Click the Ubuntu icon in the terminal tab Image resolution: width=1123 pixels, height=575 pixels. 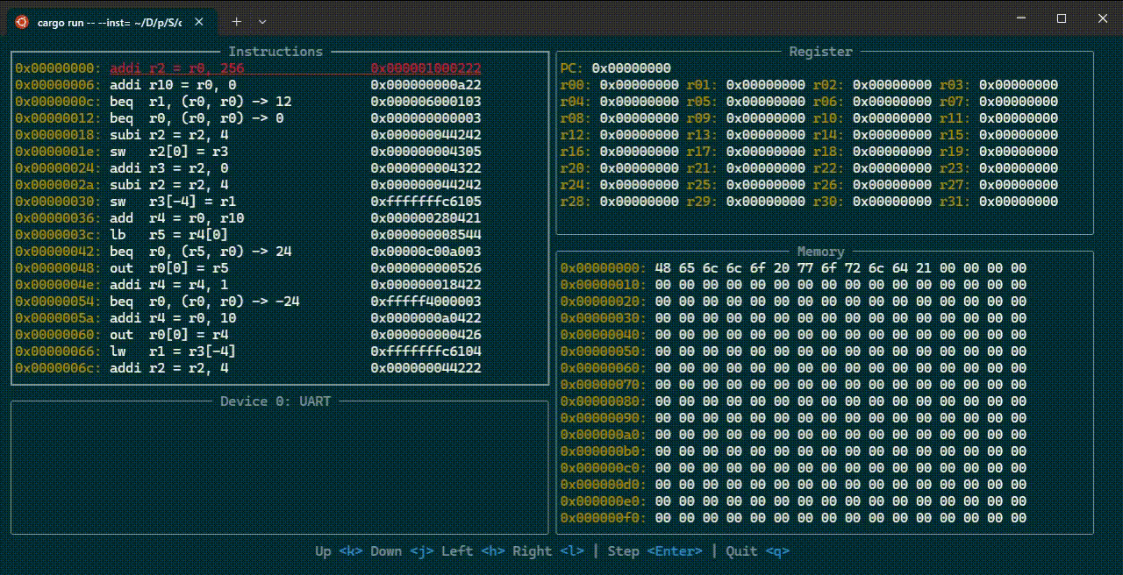point(22,22)
